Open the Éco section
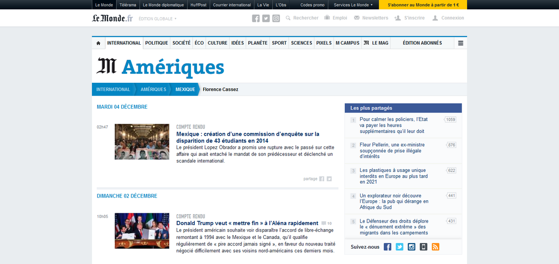559x264 pixels. pyautogui.click(x=199, y=43)
